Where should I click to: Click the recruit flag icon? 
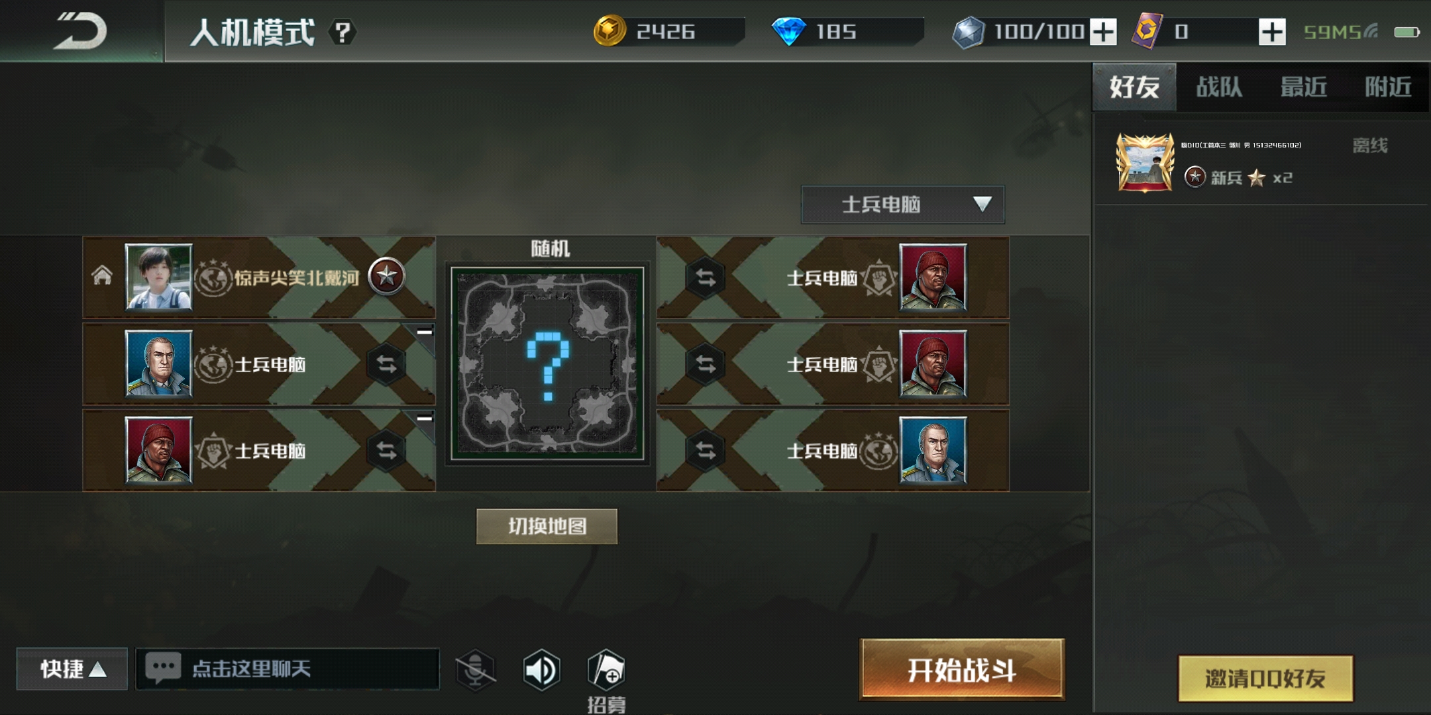coord(606,670)
